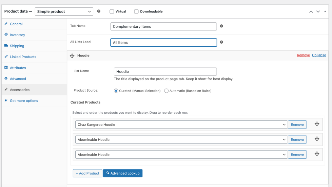This screenshot has height=187, width=332.
Task: Move panel down with the down arrow
Action: tap(318, 11)
